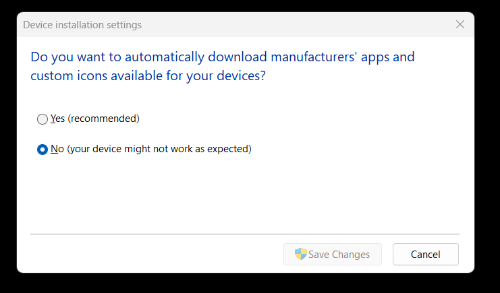Click the word "recommended" in the Yes option
Screen dimensions: 500x293
103,119
